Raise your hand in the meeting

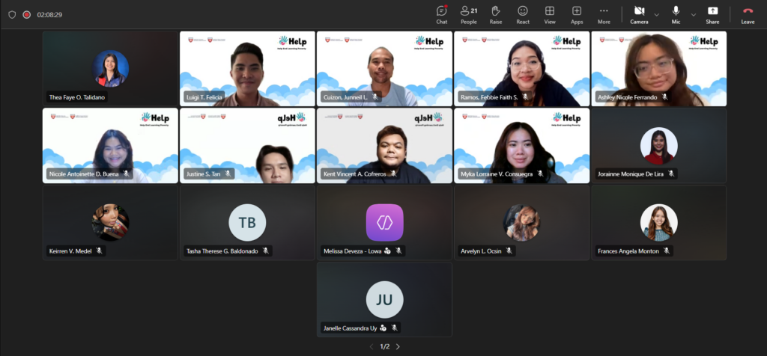(x=496, y=15)
